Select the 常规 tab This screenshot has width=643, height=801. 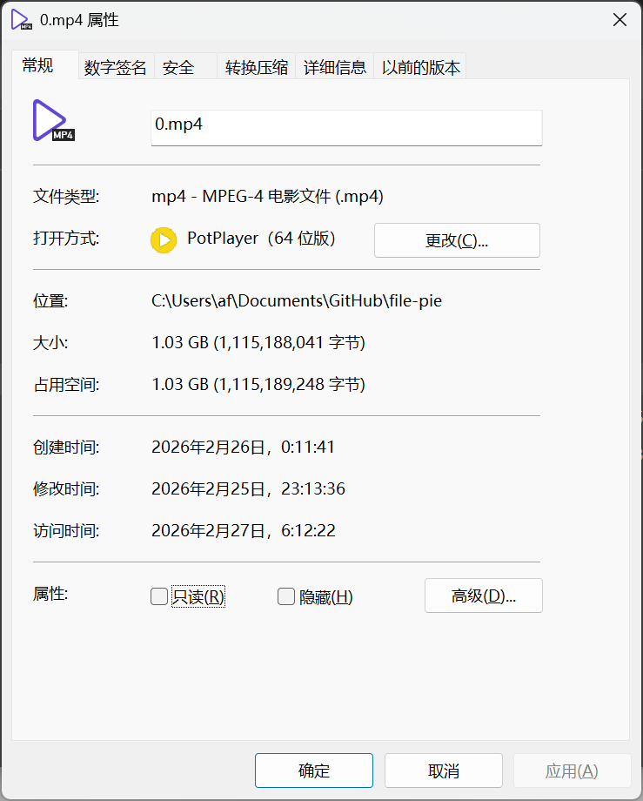(38, 65)
